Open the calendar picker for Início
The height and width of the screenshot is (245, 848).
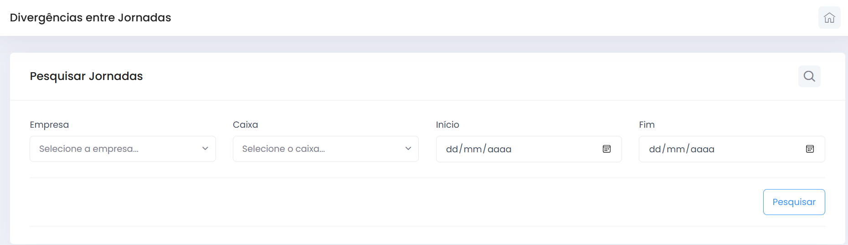tap(606, 149)
